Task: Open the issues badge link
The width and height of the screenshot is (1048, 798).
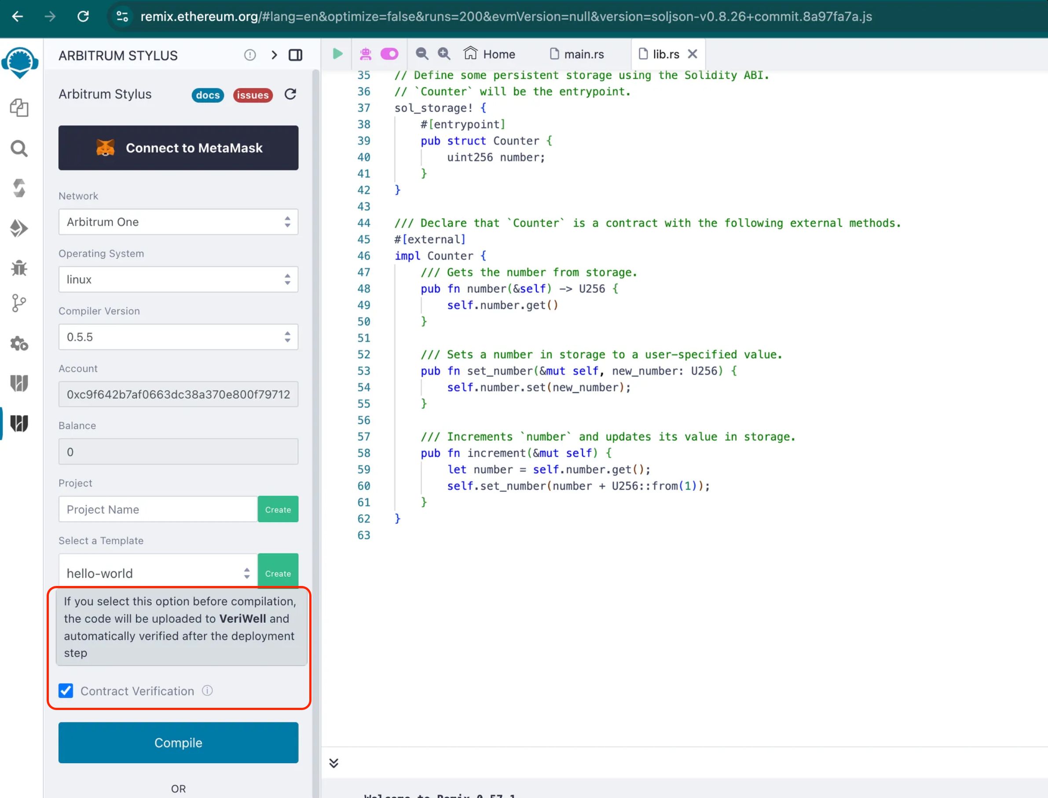Action: [253, 95]
